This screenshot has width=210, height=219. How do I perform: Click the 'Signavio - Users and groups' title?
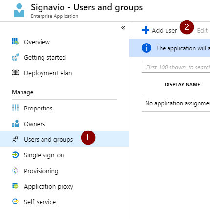[86, 7]
